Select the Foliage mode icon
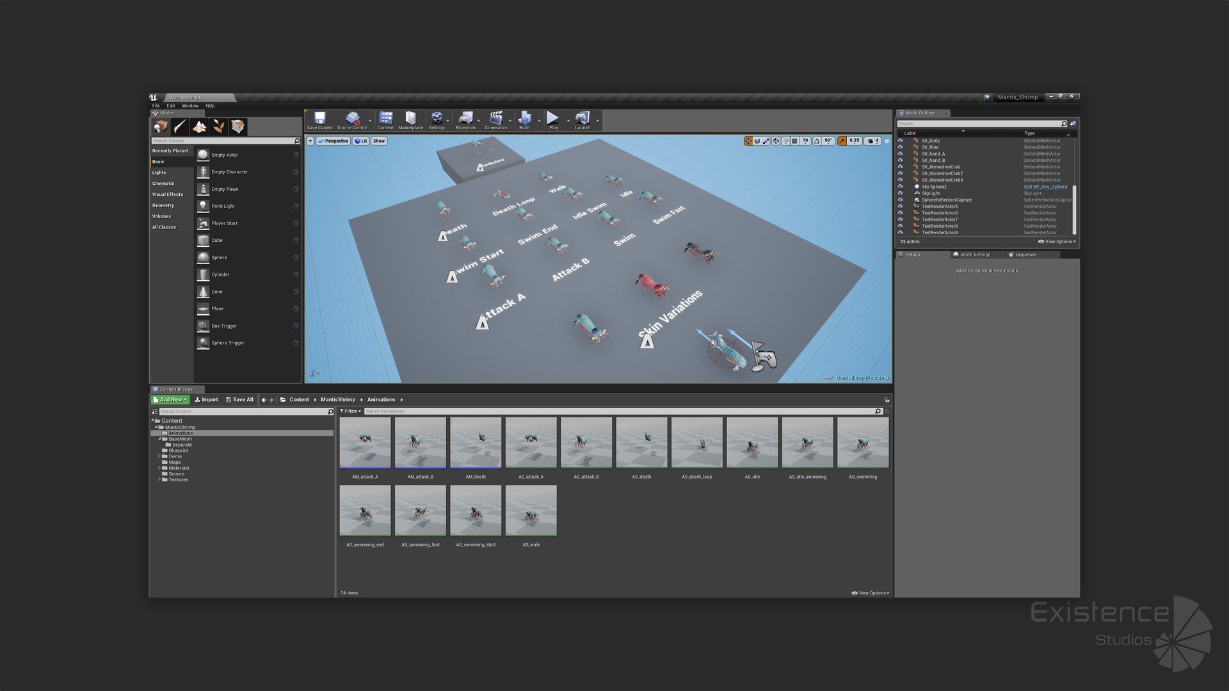The height and width of the screenshot is (691, 1229). click(x=219, y=127)
